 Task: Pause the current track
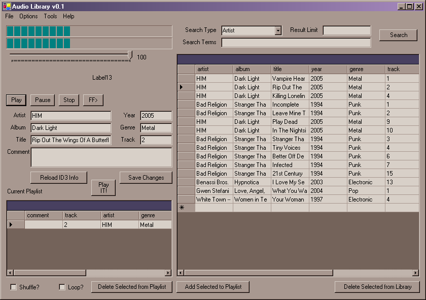(43, 100)
